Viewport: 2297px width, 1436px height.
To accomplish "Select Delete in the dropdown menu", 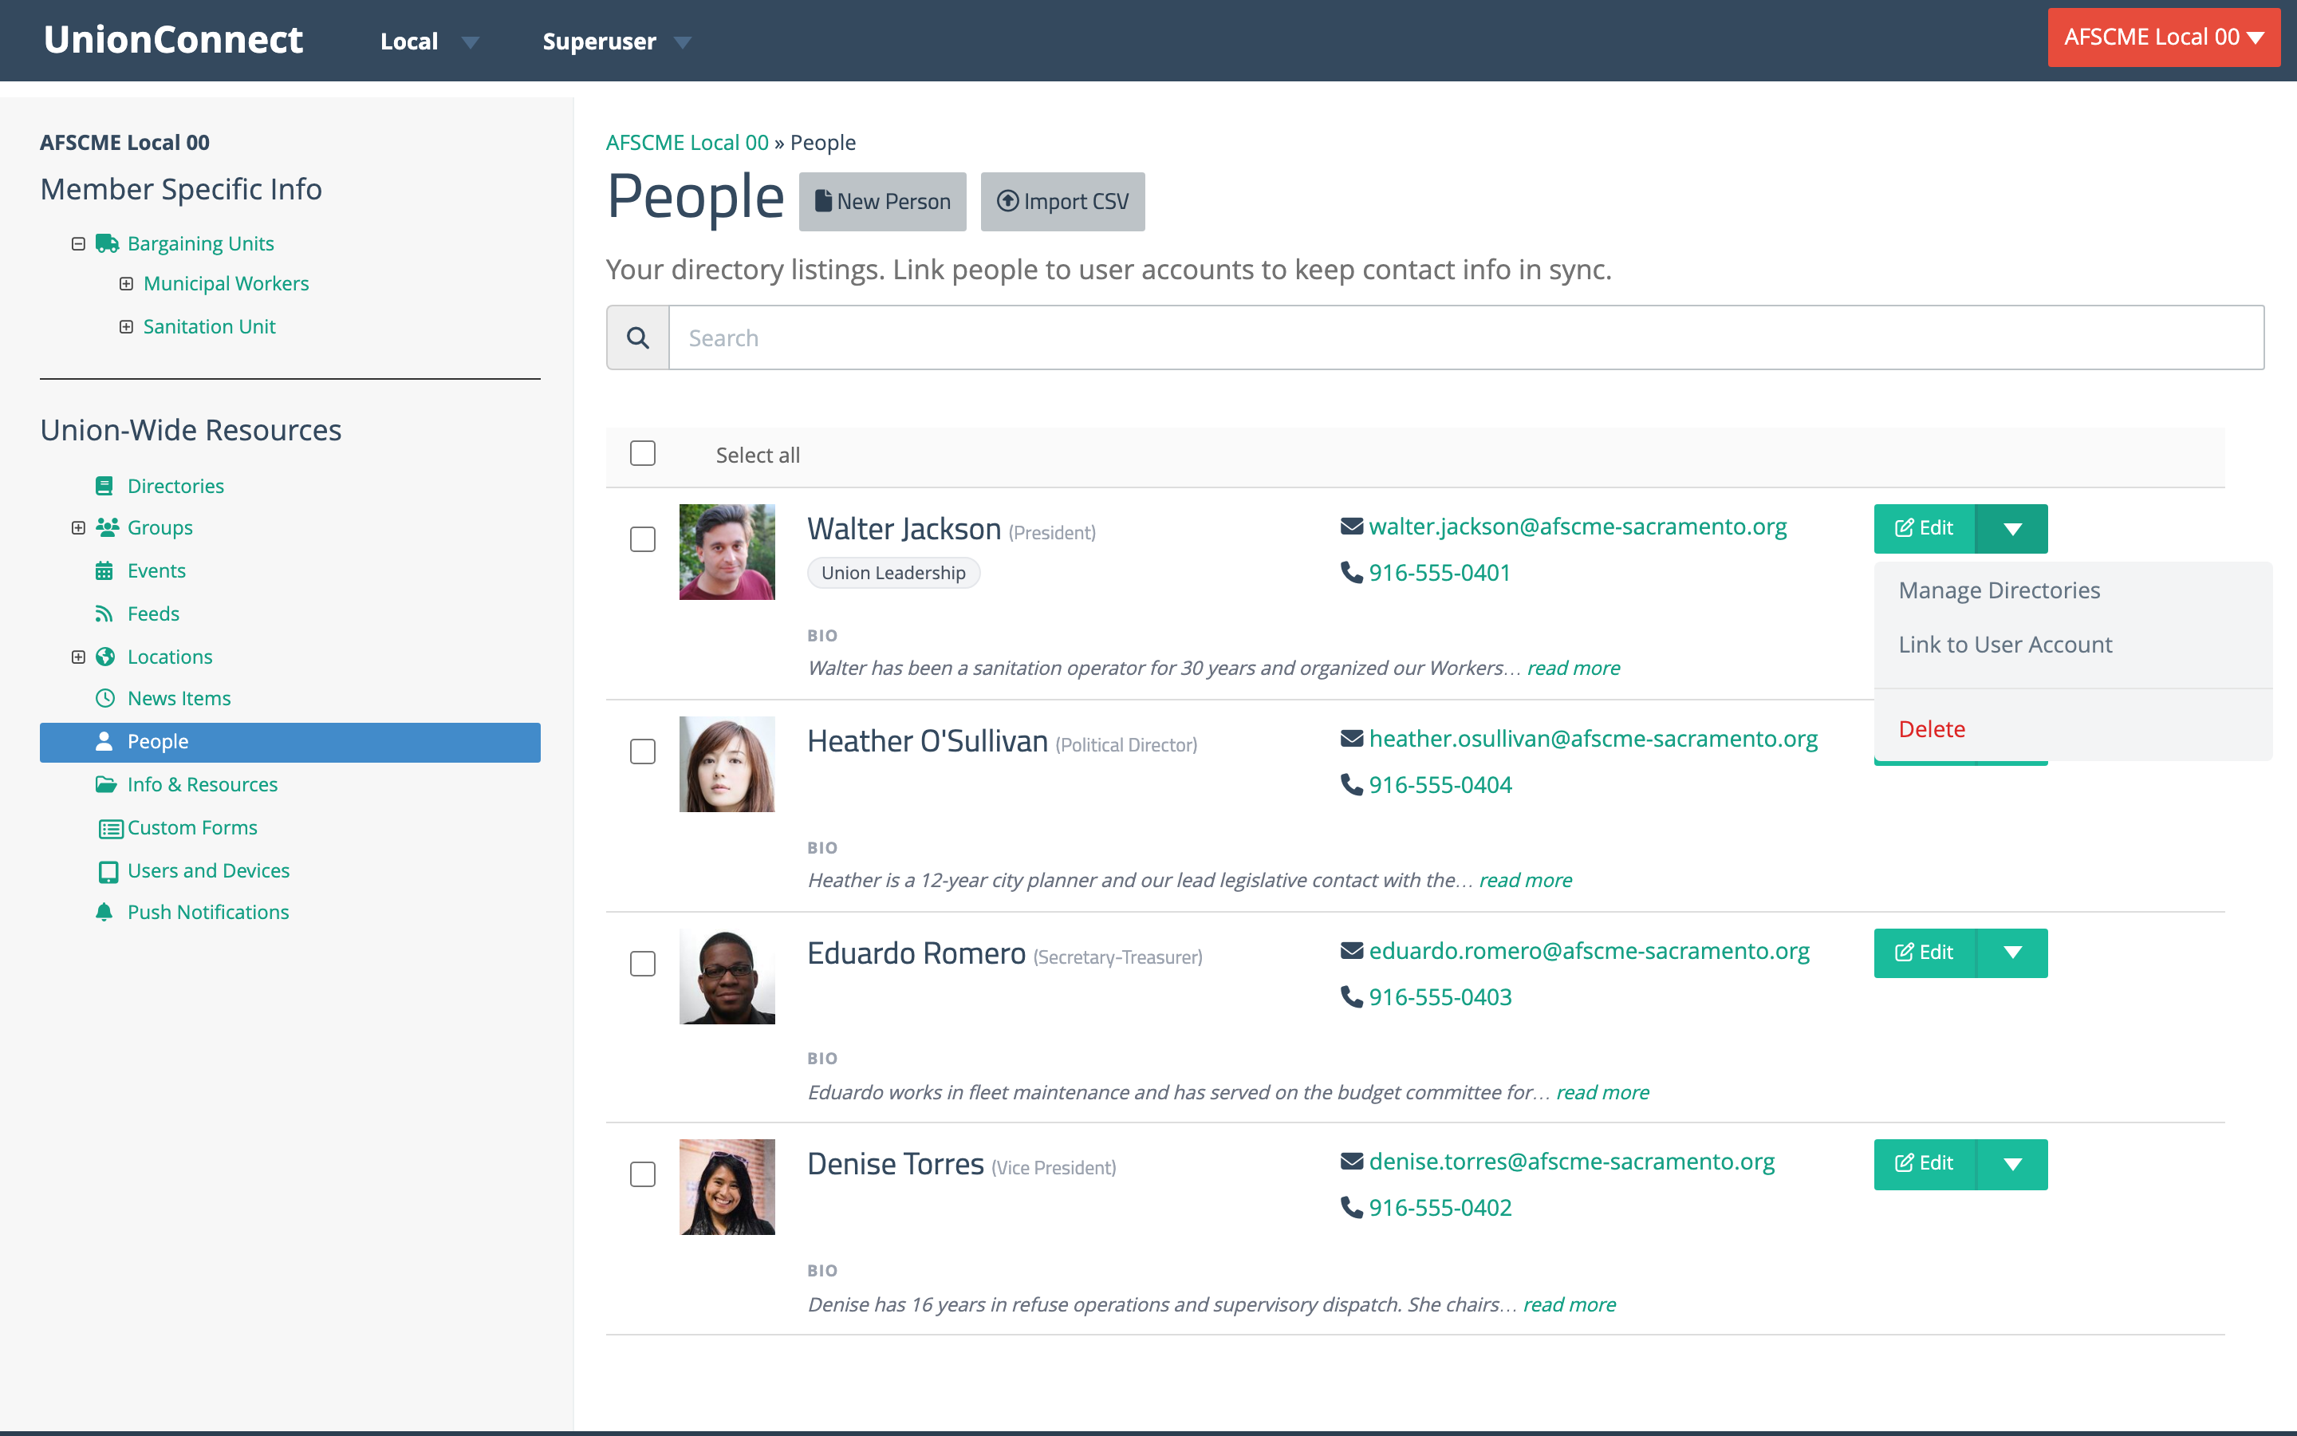I will click(x=1932, y=728).
